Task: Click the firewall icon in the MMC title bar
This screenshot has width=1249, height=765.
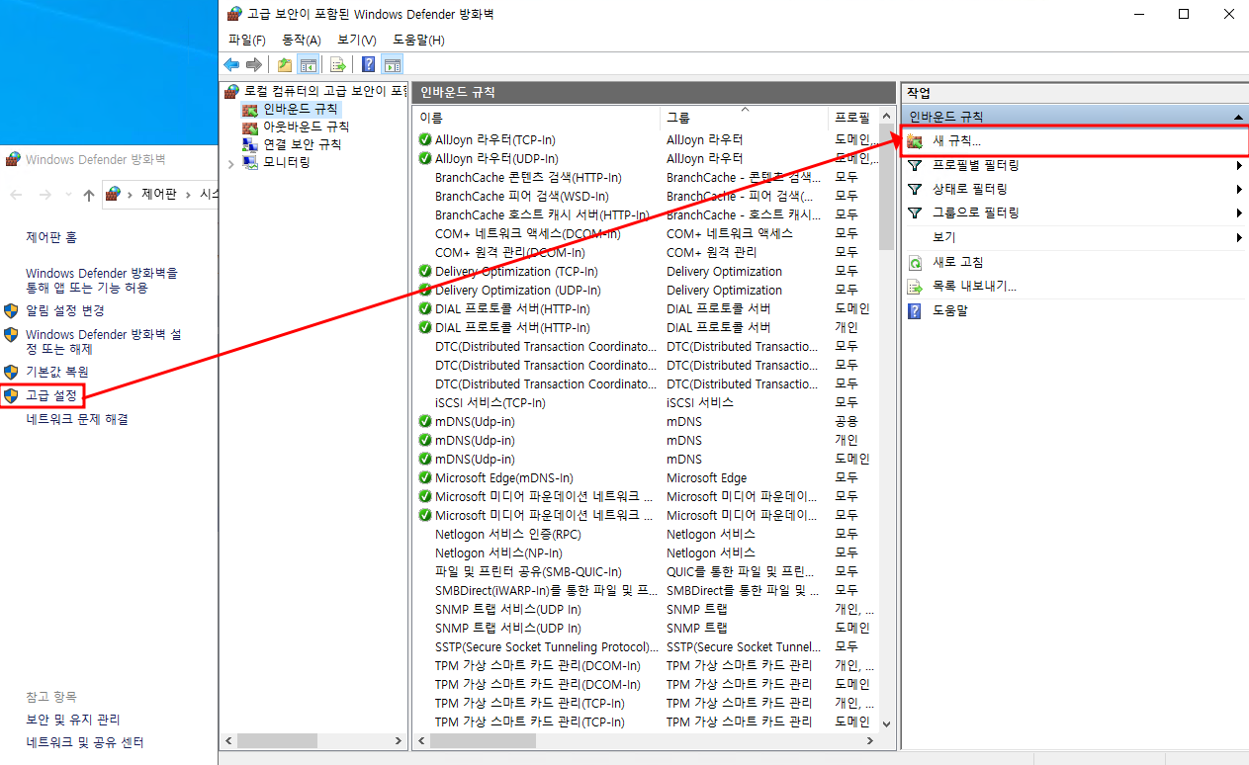Action: click(234, 14)
